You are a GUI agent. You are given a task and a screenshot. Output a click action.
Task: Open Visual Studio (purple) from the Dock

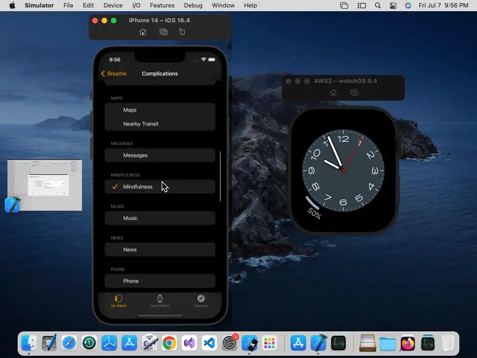(189, 343)
